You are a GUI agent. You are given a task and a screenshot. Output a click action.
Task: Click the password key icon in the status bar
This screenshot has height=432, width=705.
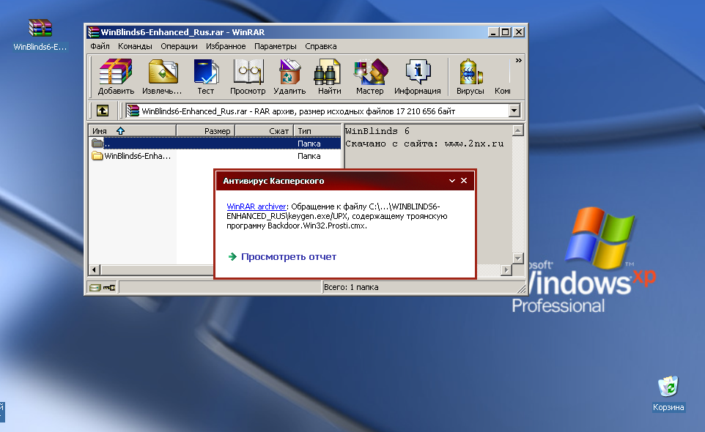click(109, 288)
